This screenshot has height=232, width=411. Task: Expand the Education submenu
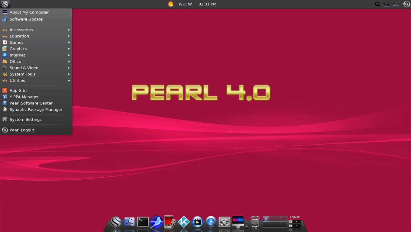pyautogui.click(x=36, y=36)
